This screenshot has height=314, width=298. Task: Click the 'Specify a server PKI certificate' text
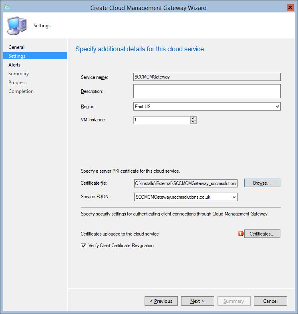pyautogui.click(x=131, y=171)
